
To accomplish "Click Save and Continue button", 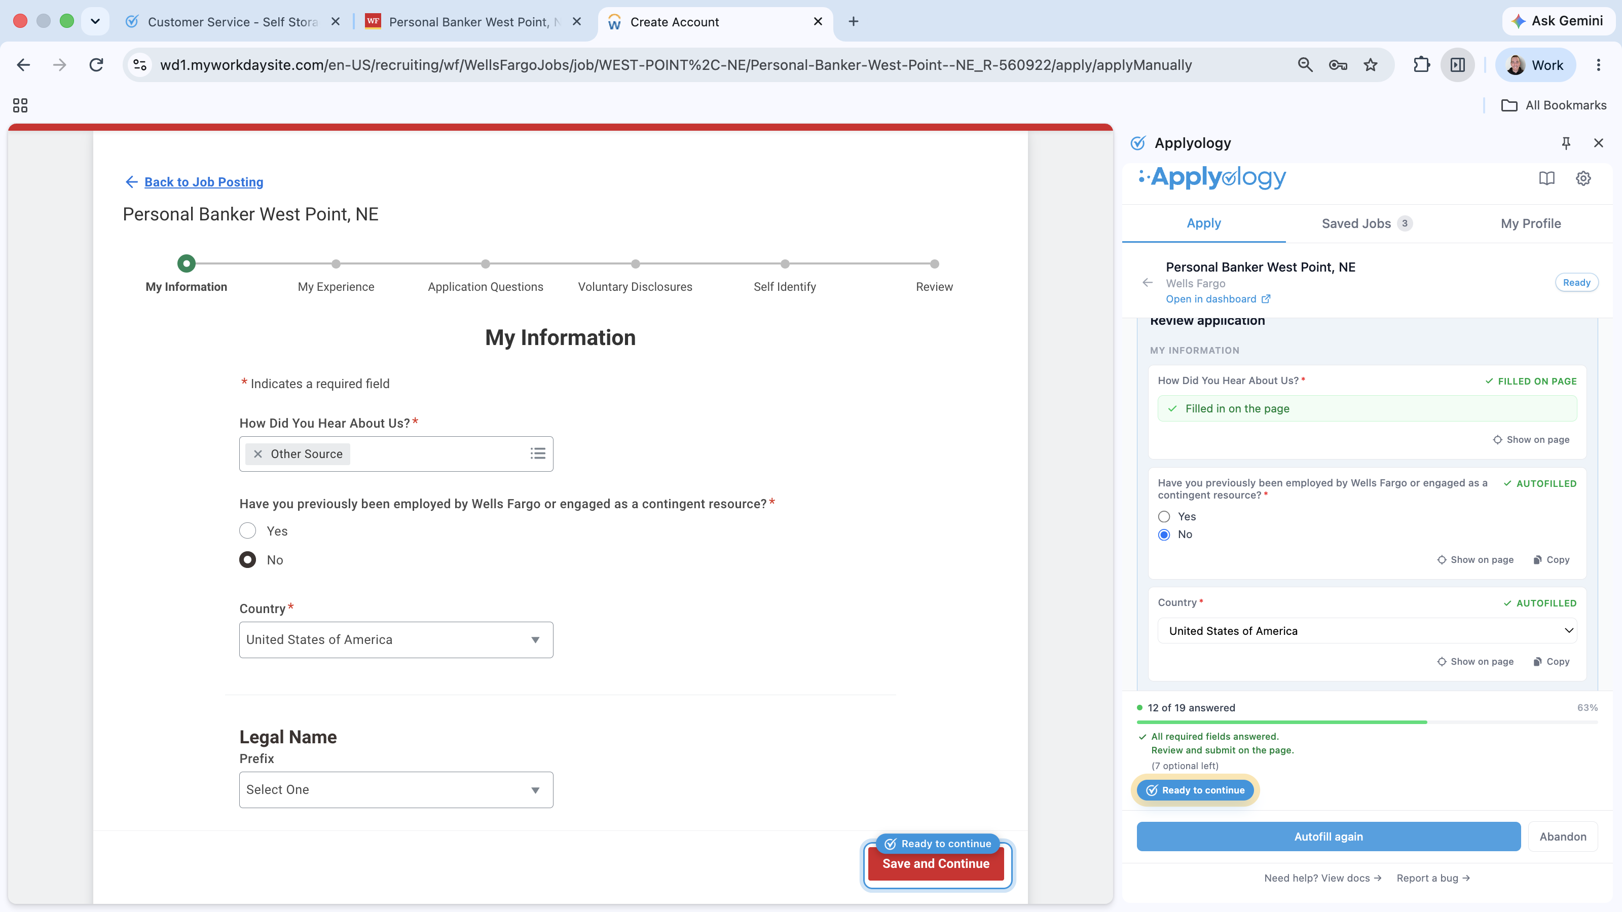I will pos(936,863).
